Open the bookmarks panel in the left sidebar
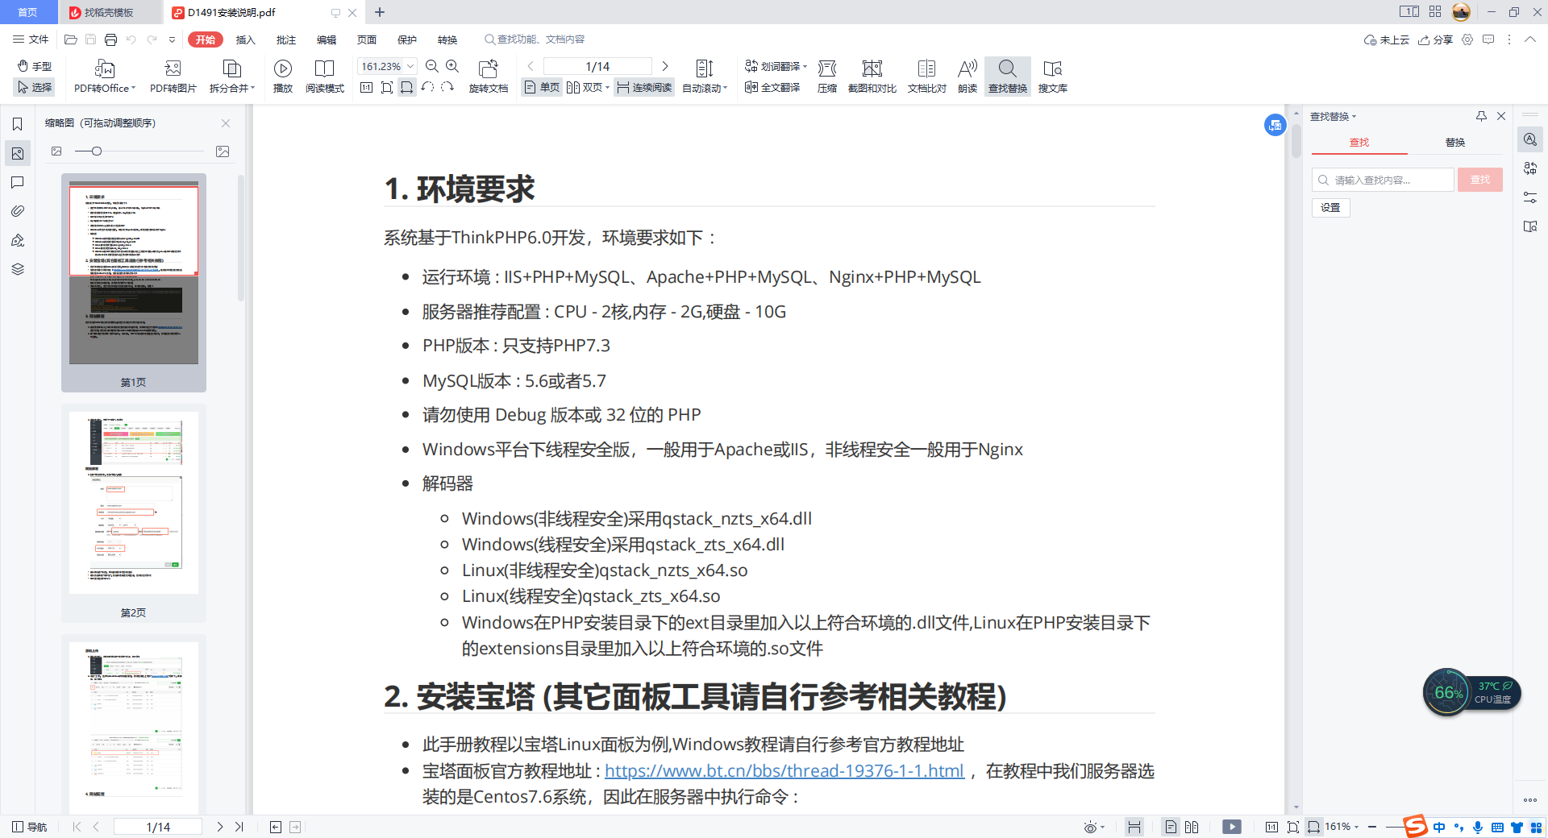 coord(18,124)
